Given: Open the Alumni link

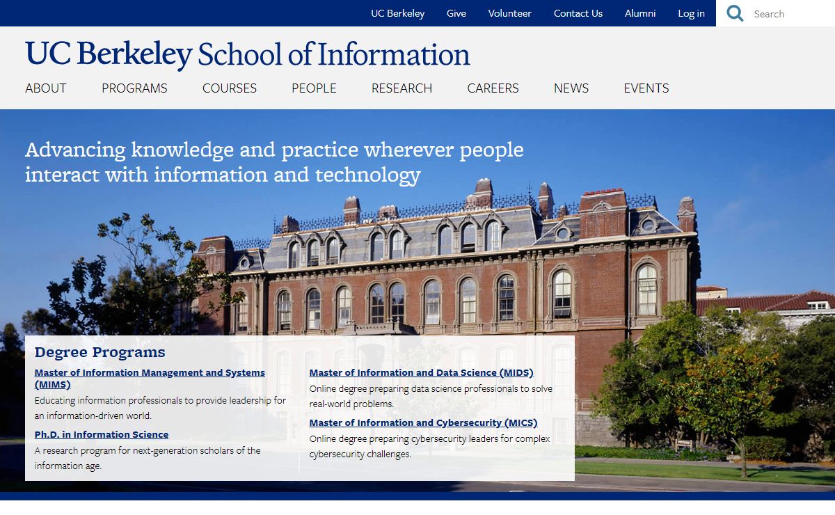Looking at the screenshot, I should point(640,13).
